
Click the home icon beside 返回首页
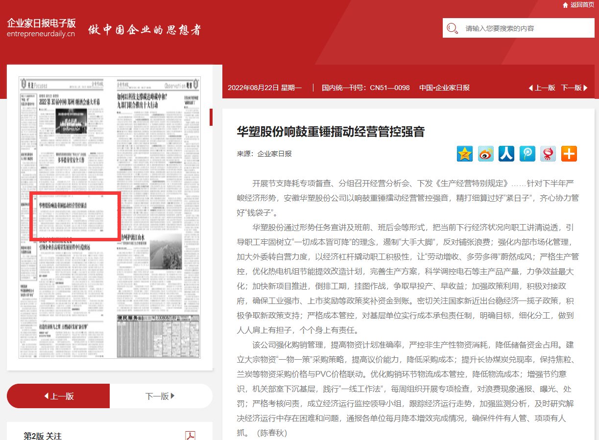point(565,5)
